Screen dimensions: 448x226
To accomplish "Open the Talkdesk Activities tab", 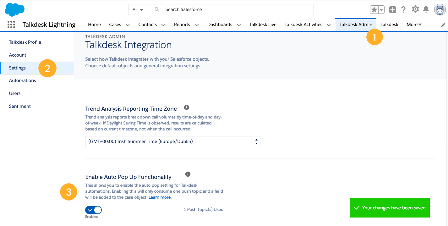I will click(x=303, y=25).
